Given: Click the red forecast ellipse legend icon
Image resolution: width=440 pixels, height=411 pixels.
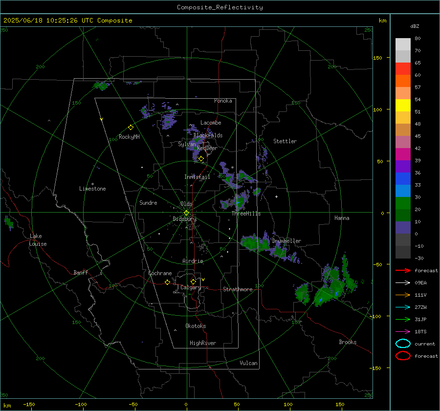Looking at the screenshot, I should [x=403, y=356].
